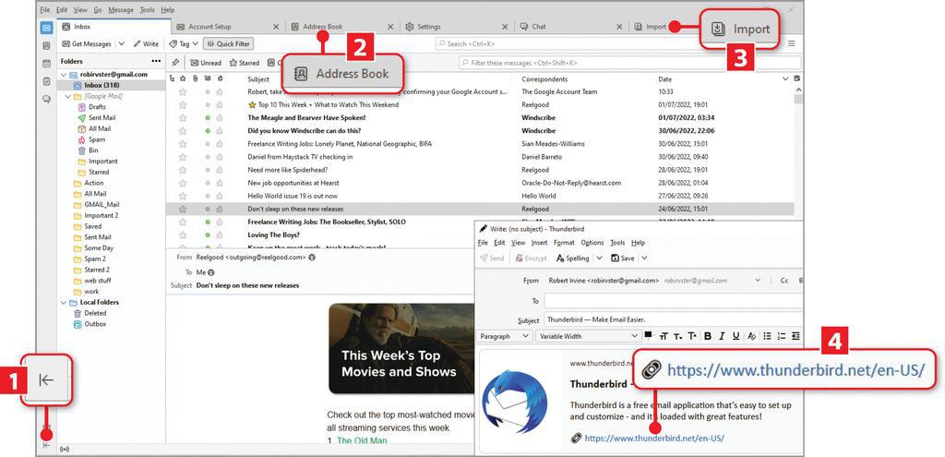The width and height of the screenshot is (945, 457).
Task: Outdent text in compose toolbar
Action: [795, 336]
